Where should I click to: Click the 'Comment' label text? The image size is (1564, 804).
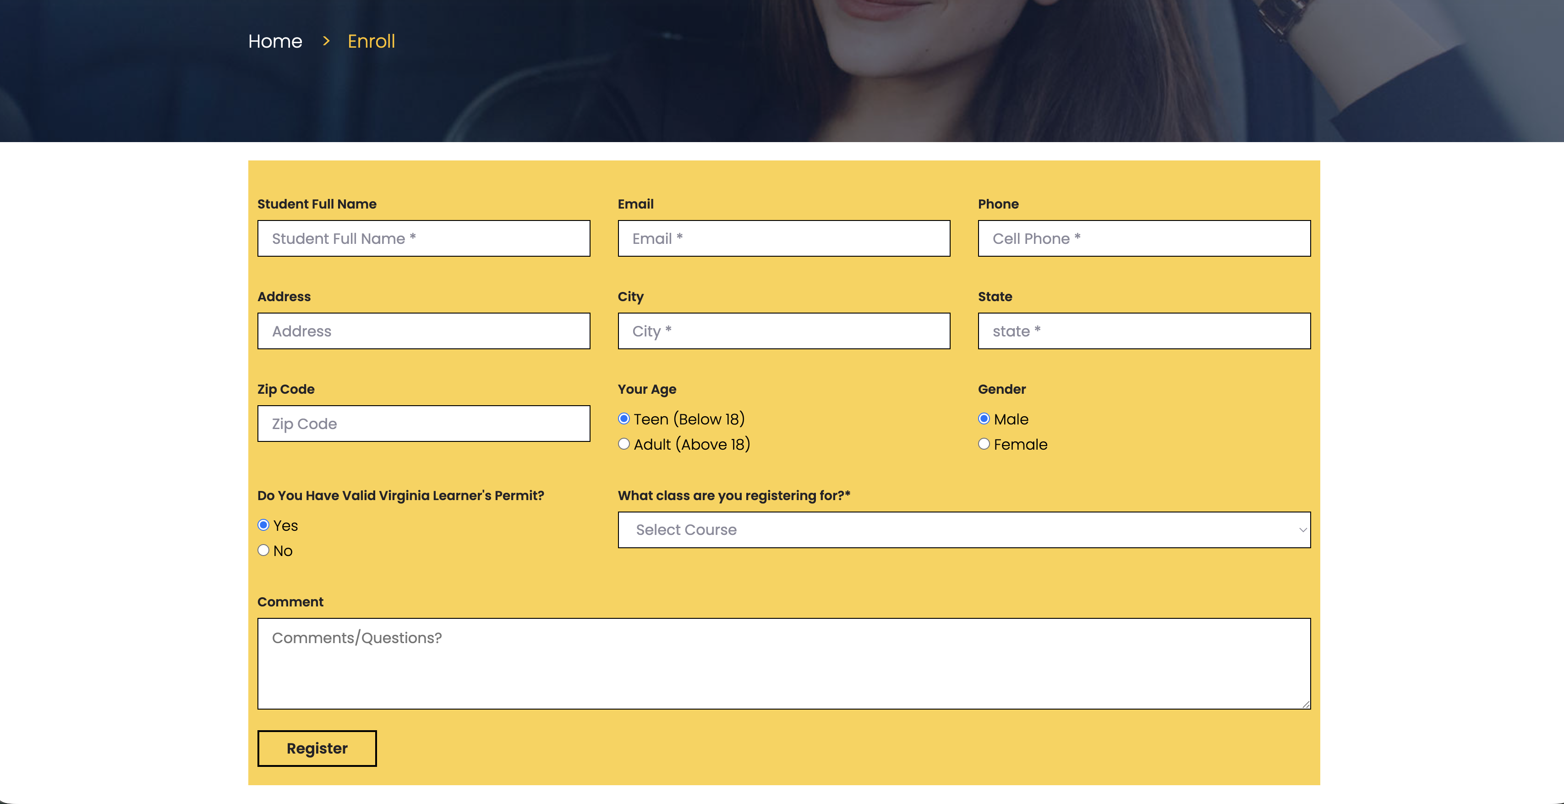tap(290, 602)
